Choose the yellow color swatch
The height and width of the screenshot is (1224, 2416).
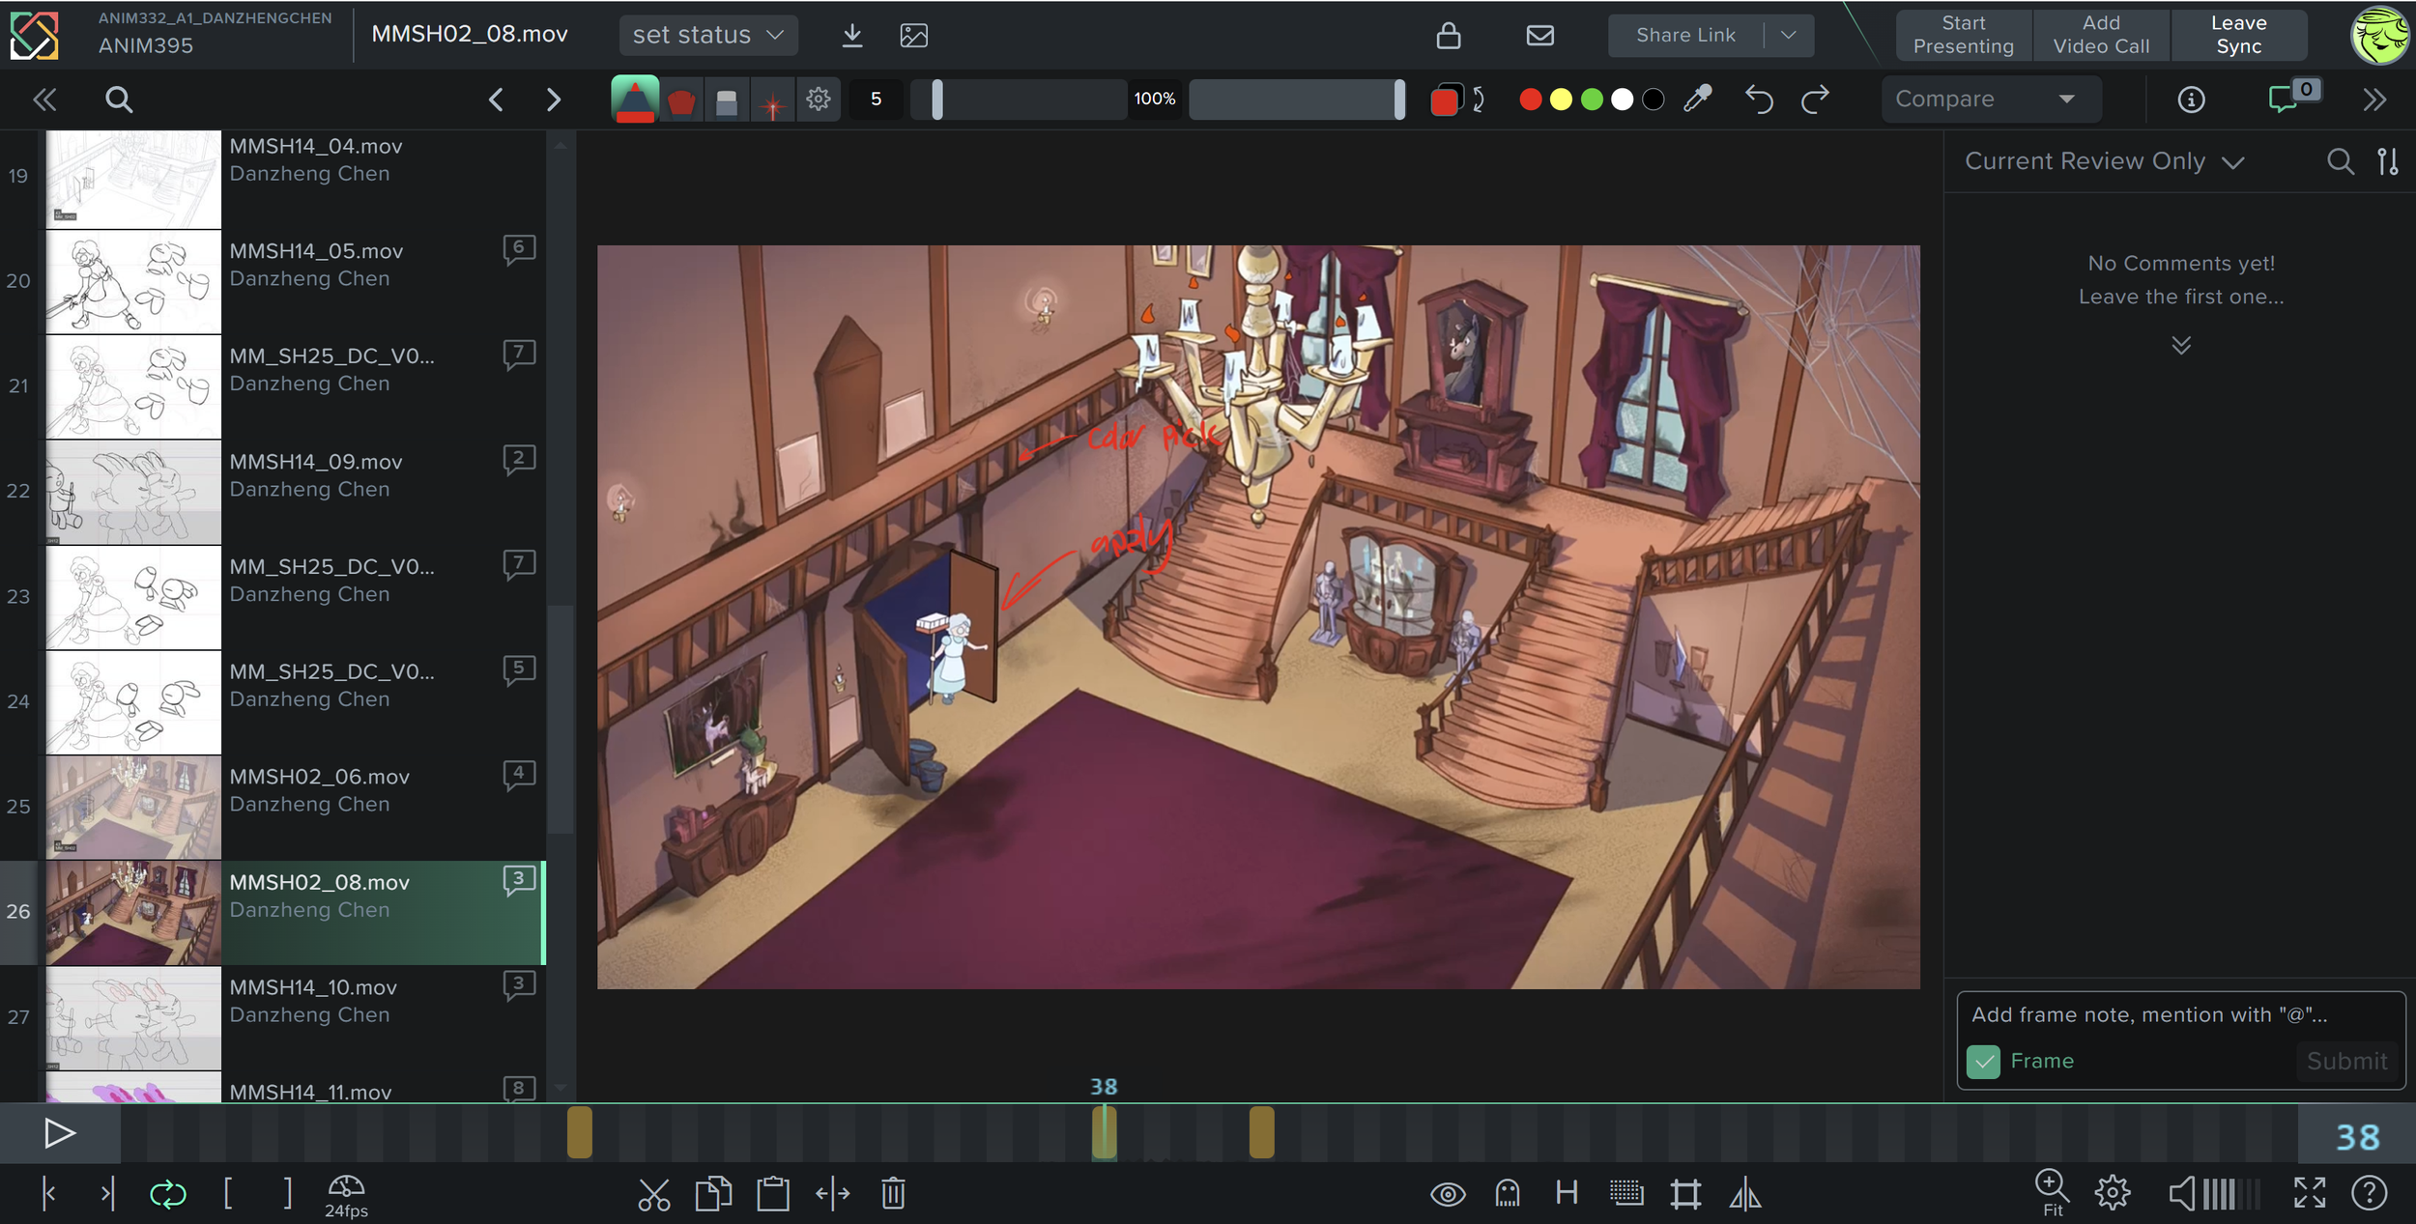click(x=1561, y=100)
